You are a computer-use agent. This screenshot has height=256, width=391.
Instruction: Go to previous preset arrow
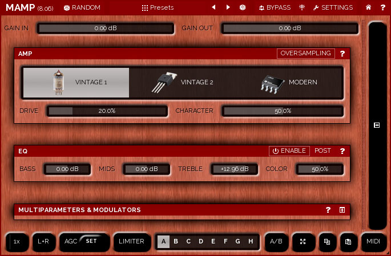(213, 7)
